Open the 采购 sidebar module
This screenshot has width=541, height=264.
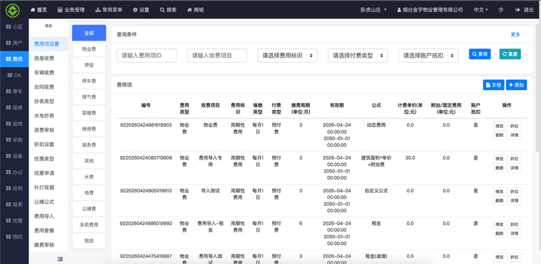(14, 139)
